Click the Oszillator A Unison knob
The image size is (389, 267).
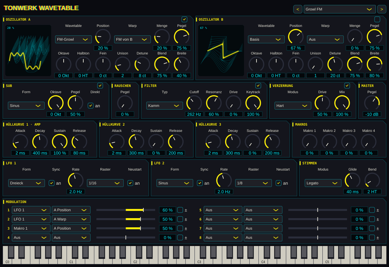point(123,64)
